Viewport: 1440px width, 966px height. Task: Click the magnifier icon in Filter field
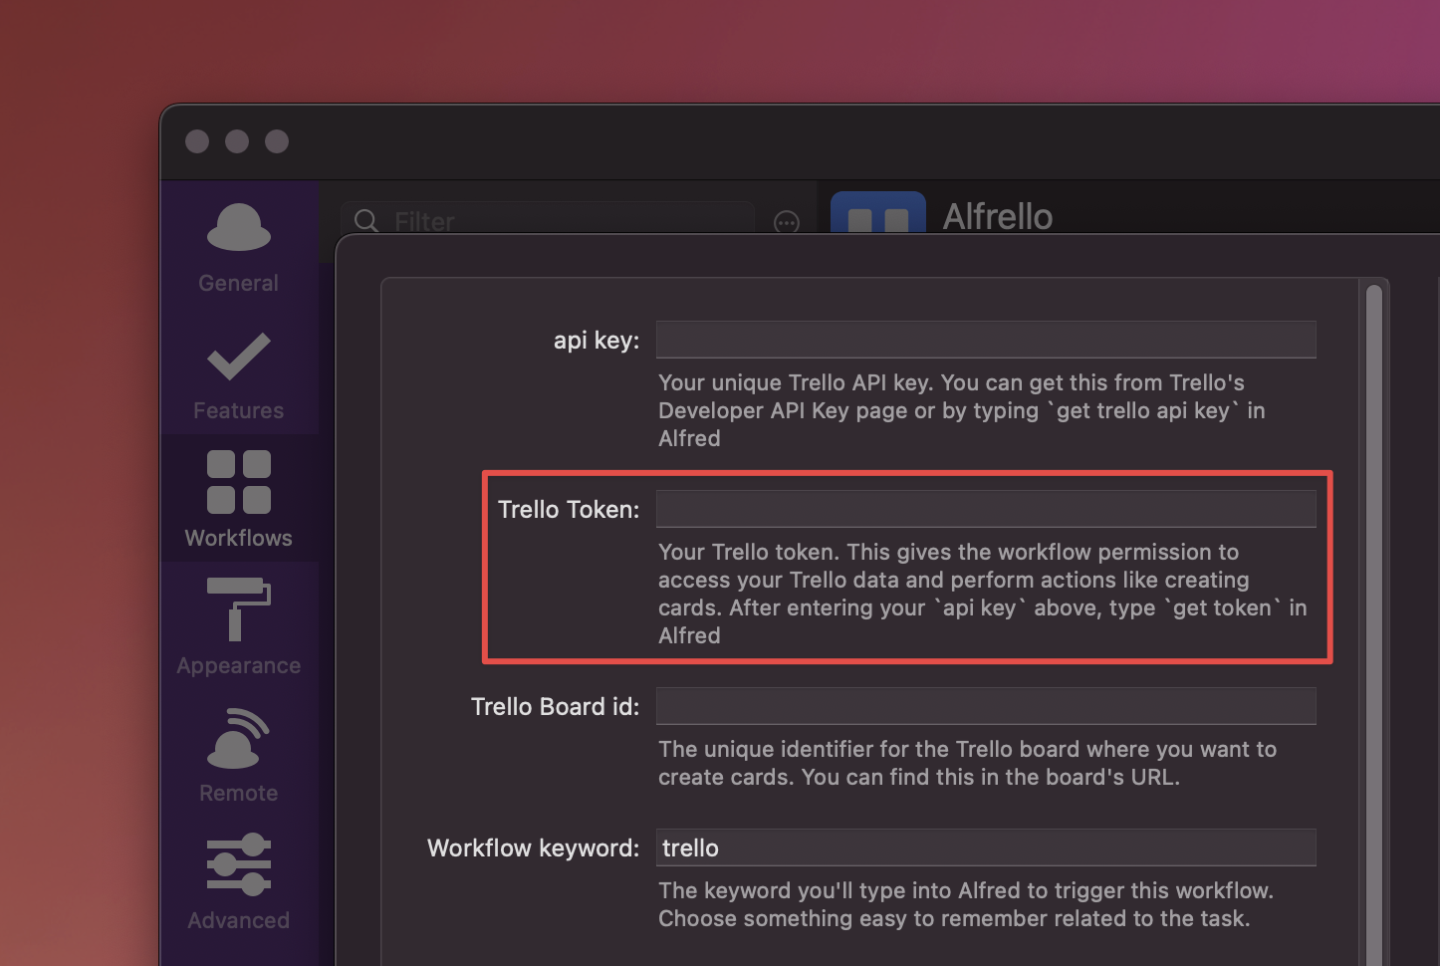(366, 221)
